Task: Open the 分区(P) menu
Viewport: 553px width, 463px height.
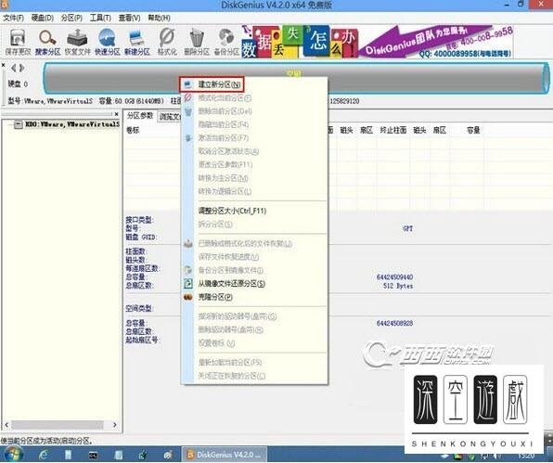Action: 71,18
